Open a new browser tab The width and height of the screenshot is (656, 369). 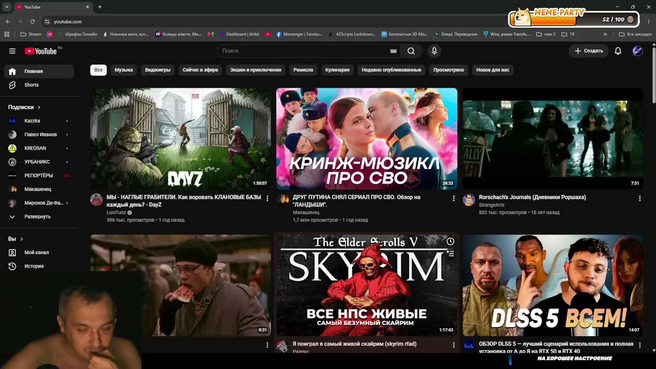[x=100, y=7]
